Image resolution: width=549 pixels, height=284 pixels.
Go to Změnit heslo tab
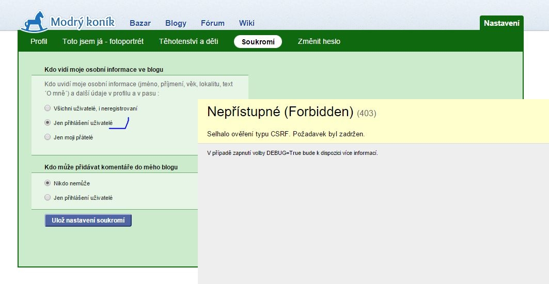319,41
